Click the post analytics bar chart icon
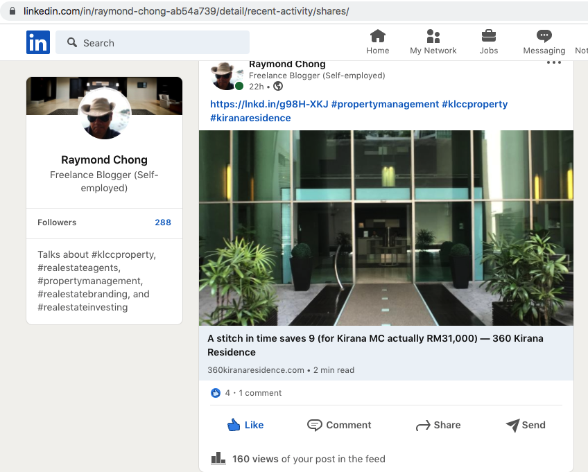 point(218,458)
